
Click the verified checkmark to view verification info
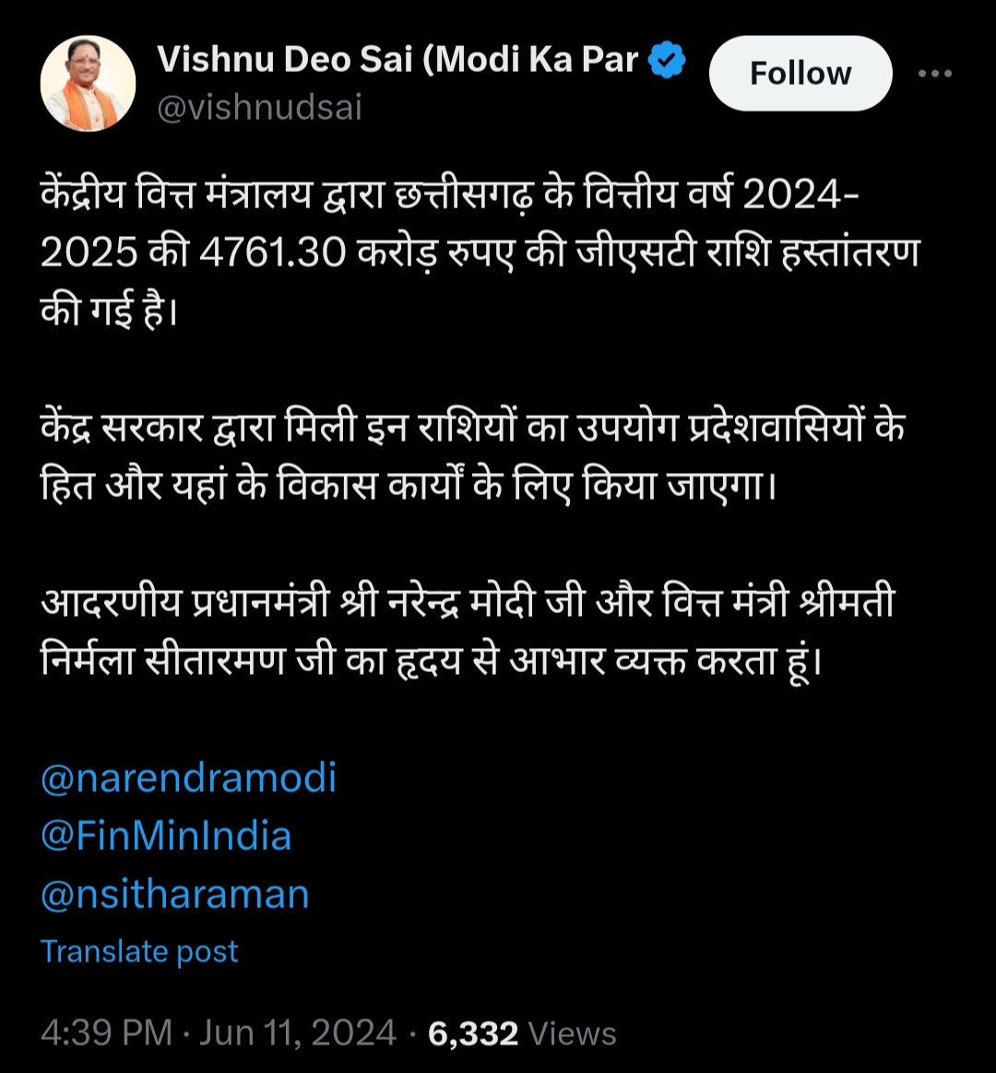pos(666,58)
